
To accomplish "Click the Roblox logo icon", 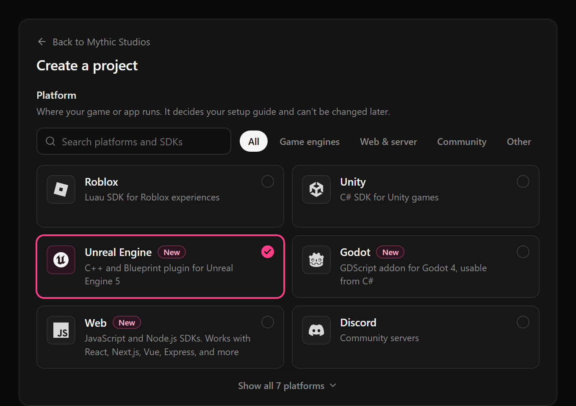I will [61, 189].
